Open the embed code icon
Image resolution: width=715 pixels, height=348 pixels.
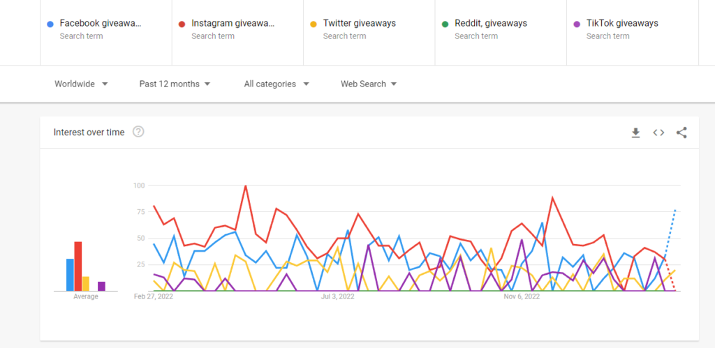(658, 133)
